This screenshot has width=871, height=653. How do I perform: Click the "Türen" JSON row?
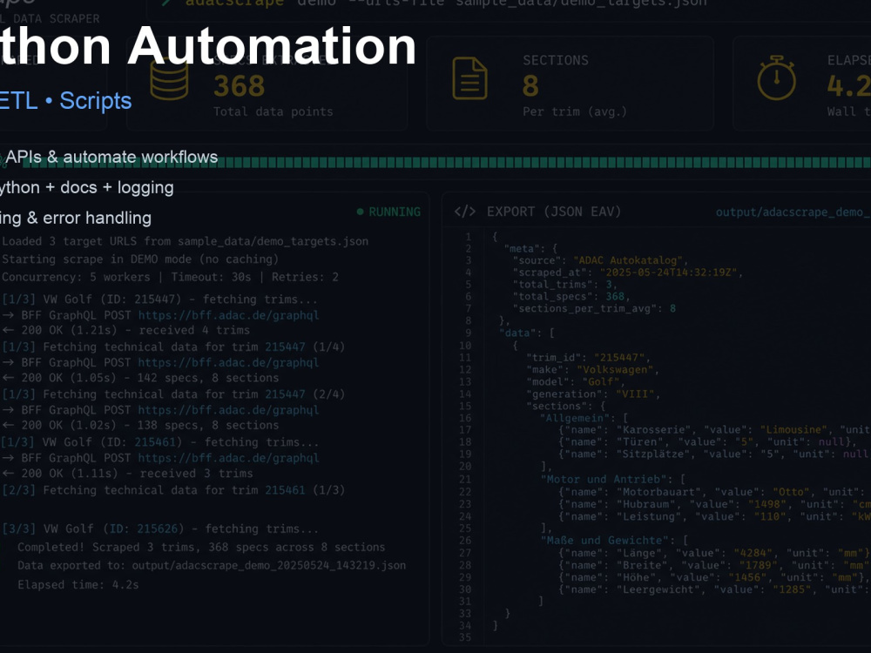pyautogui.click(x=707, y=442)
